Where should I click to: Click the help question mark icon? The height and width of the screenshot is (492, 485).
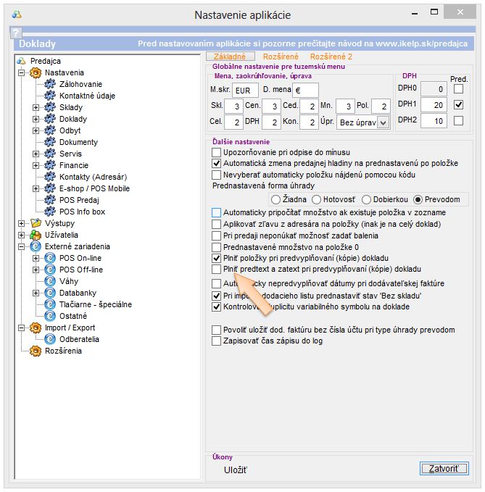[16, 33]
